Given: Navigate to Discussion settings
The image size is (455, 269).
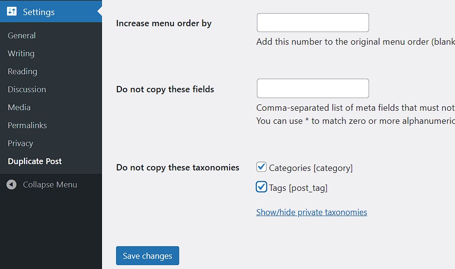Looking at the screenshot, I should (27, 89).
